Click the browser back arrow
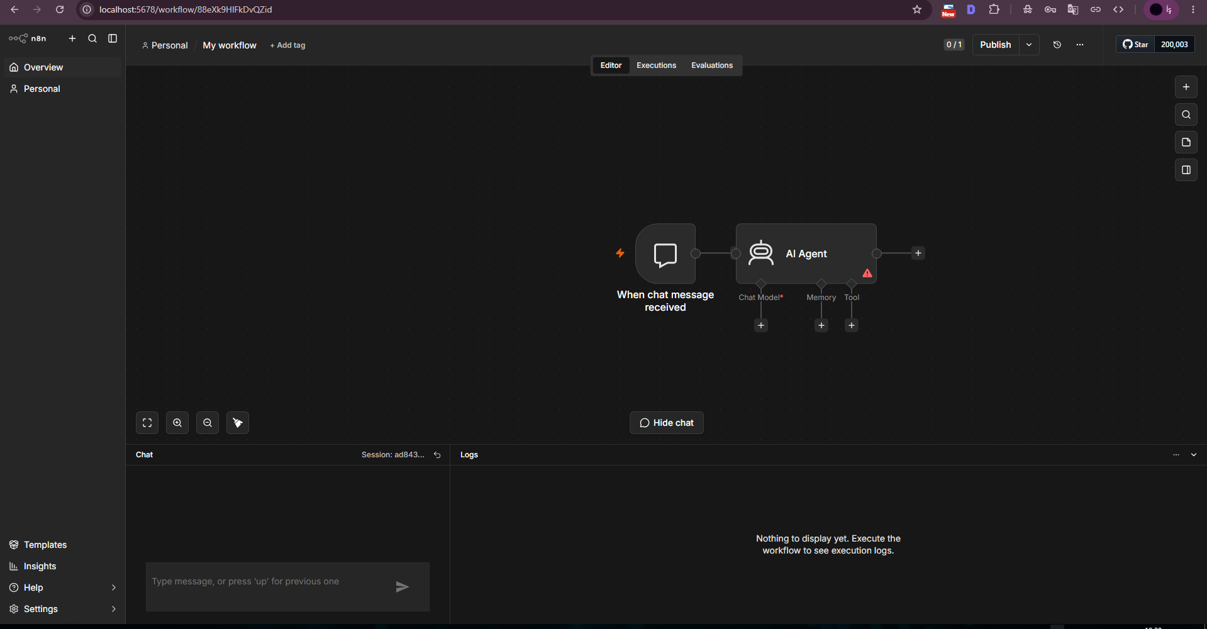Screen dimensions: 1207x629 click(x=14, y=9)
